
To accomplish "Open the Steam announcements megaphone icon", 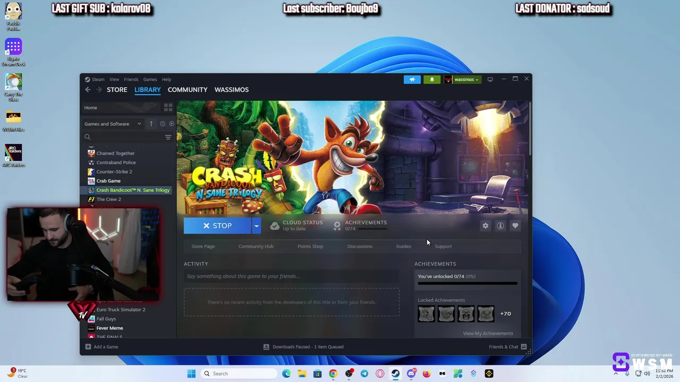I will [x=412, y=80].
